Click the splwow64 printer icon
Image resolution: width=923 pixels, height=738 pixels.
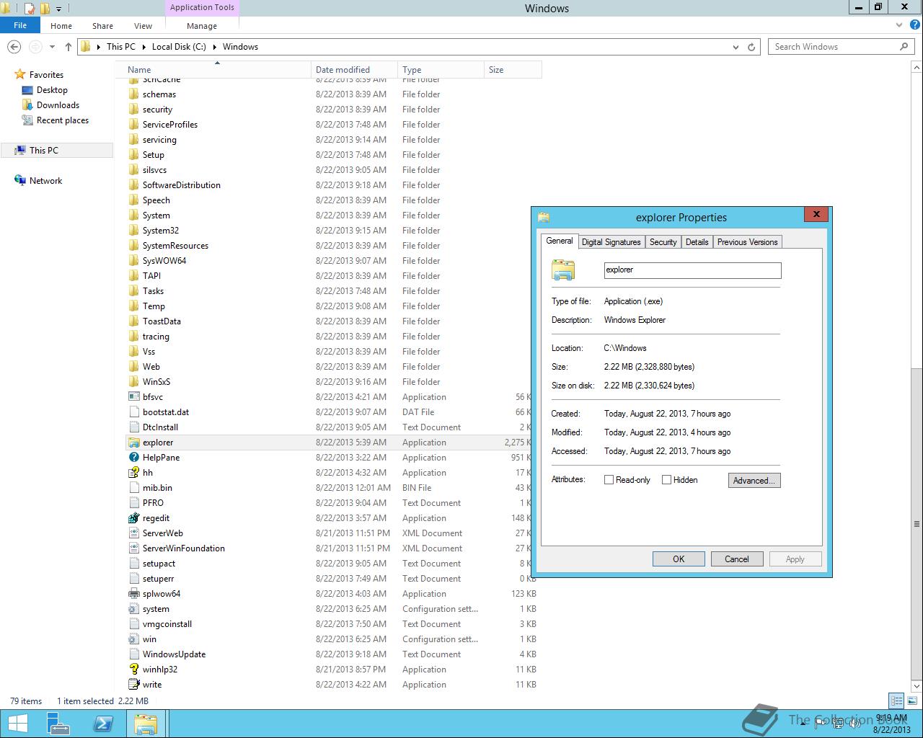(x=133, y=594)
